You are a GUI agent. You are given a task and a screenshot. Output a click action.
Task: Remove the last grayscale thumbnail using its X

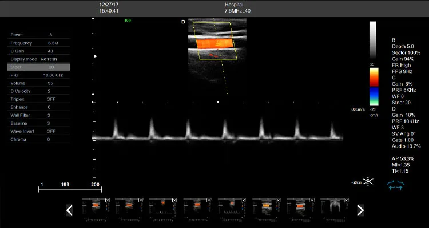click(x=346, y=200)
